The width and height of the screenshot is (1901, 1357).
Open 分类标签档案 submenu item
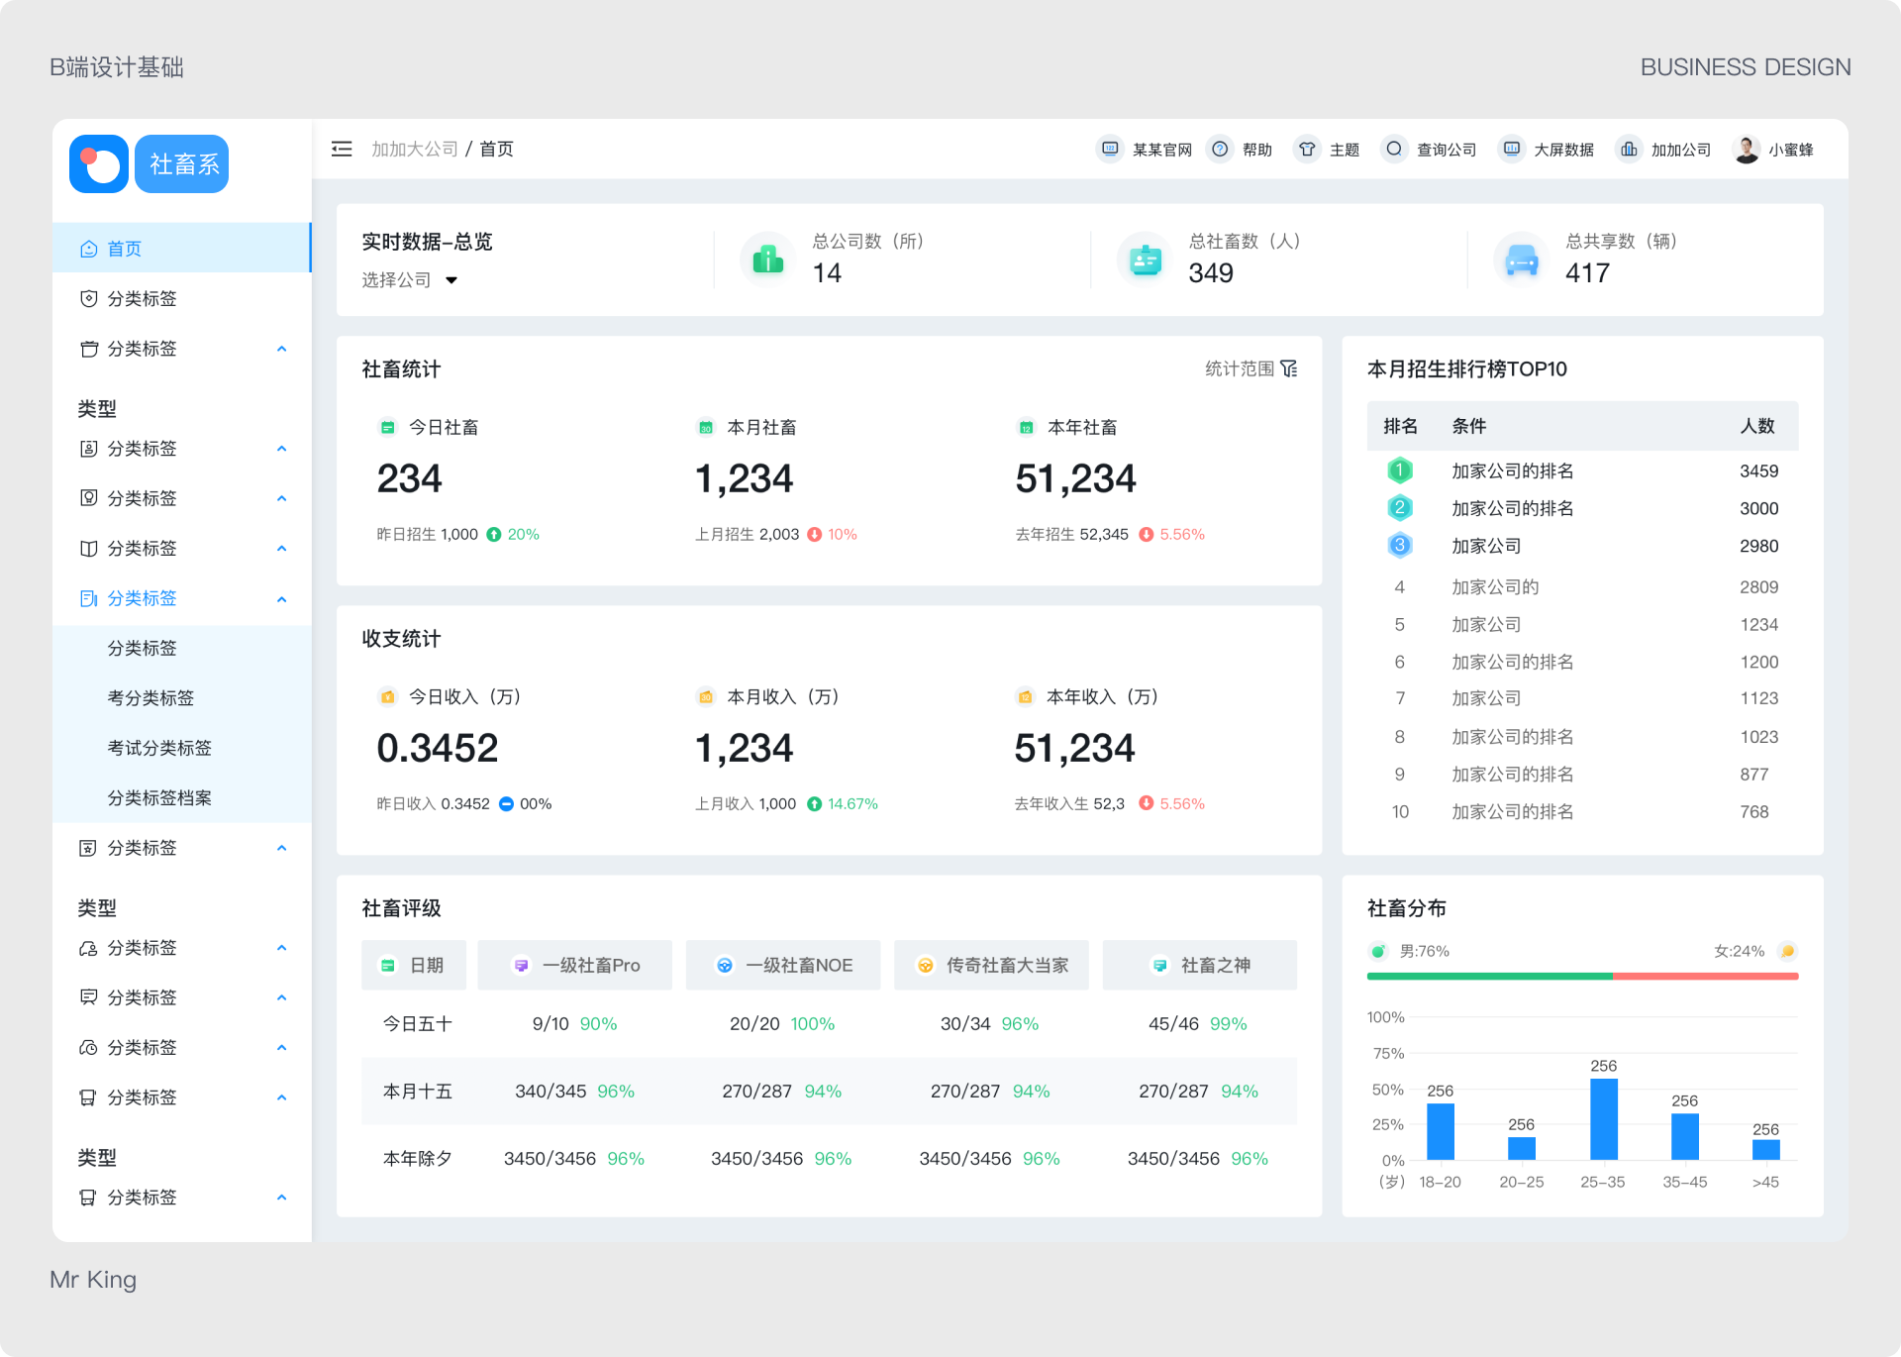click(159, 797)
